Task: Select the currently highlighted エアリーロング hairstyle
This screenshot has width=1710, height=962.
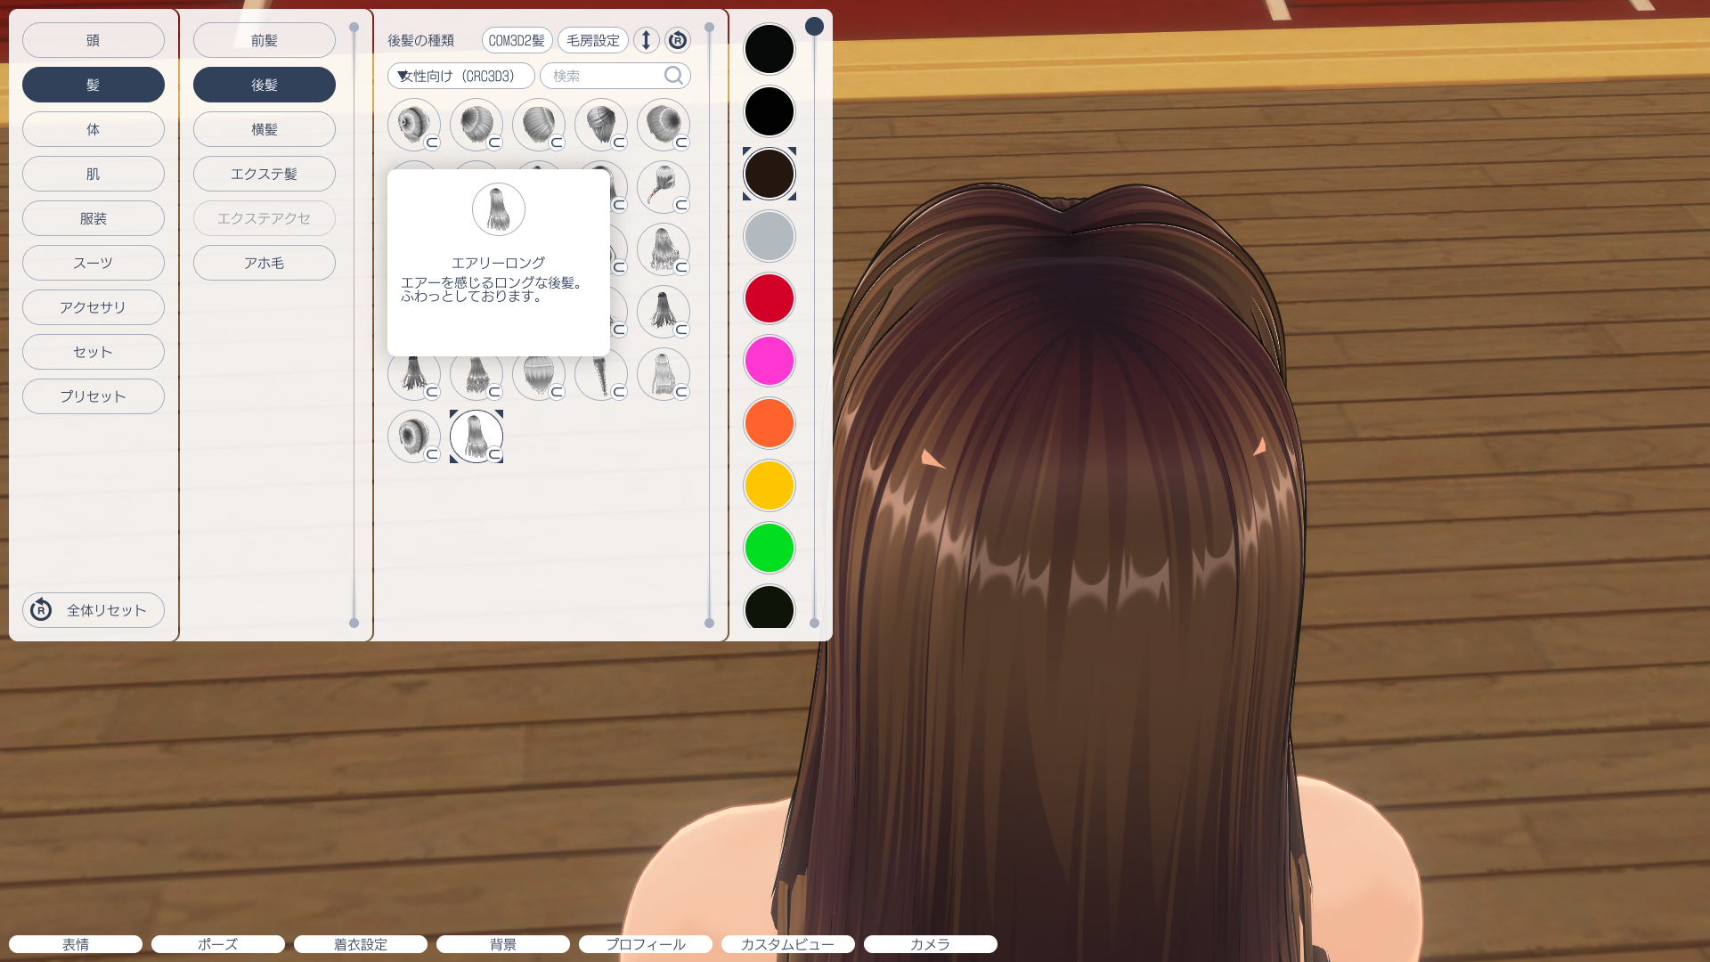Action: tap(476, 436)
